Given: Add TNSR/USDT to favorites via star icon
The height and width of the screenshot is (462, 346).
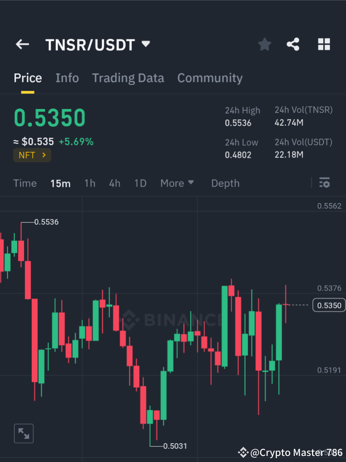Looking at the screenshot, I should [264, 44].
